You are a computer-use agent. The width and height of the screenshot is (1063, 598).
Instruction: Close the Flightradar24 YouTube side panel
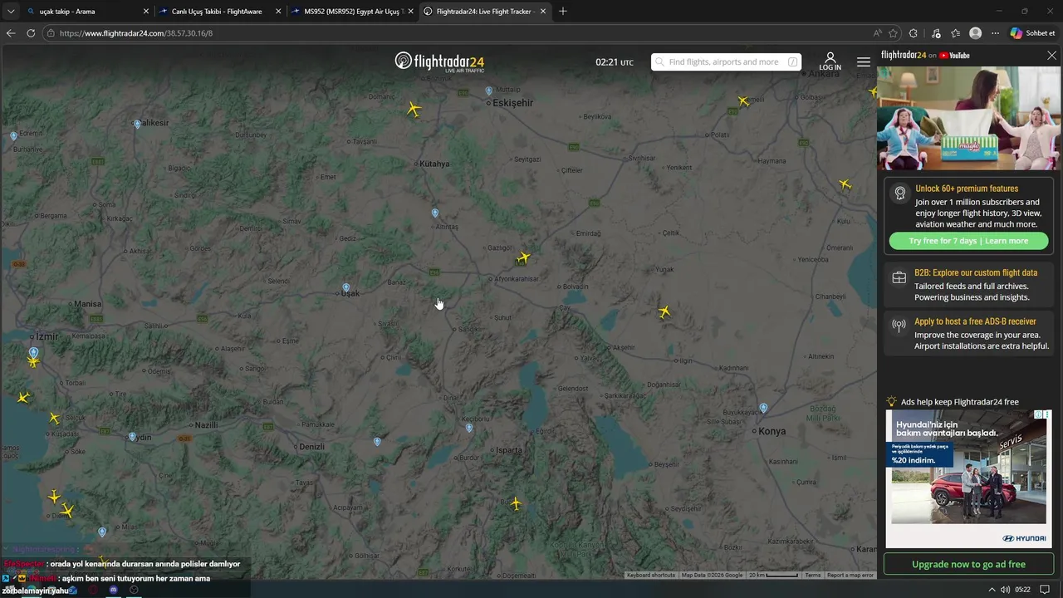click(x=1051, y=56)
